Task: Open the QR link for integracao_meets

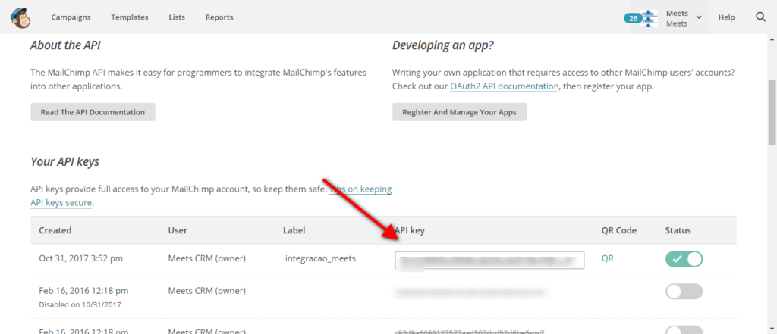Action: pyautogui.click(x=607, y=258)
